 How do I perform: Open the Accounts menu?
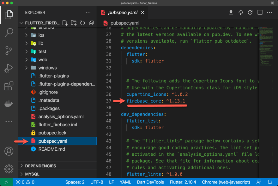9,151
